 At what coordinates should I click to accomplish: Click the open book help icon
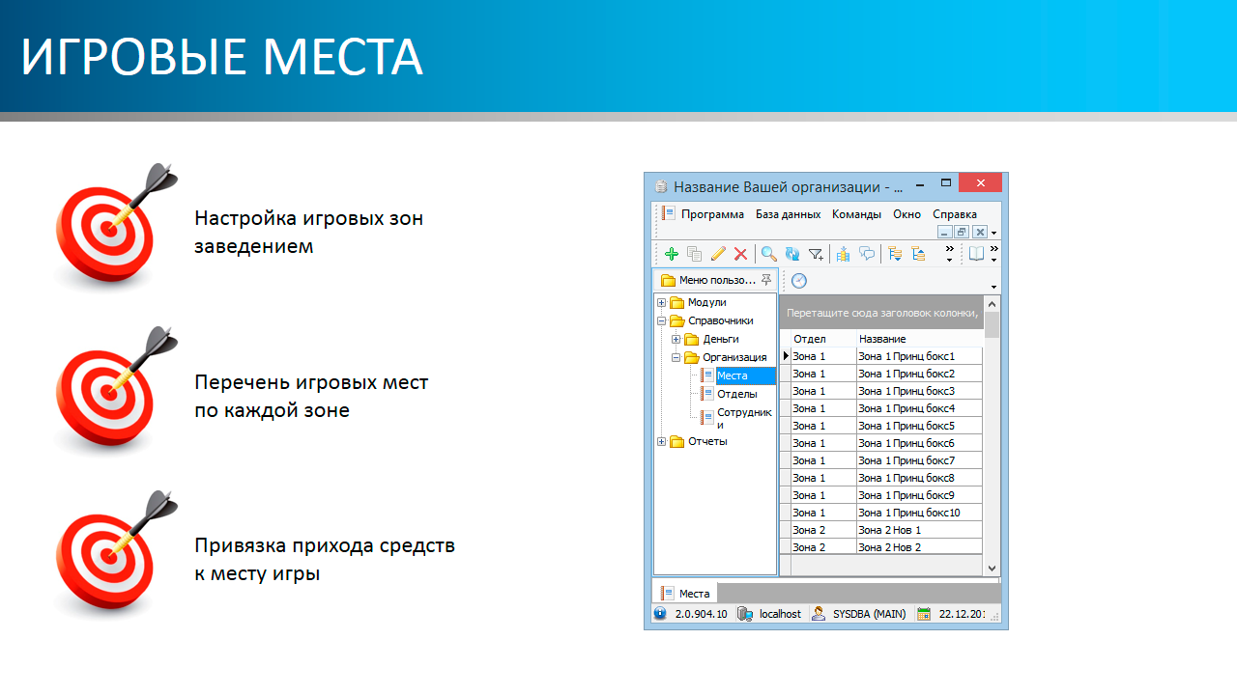tap(977, 254)
